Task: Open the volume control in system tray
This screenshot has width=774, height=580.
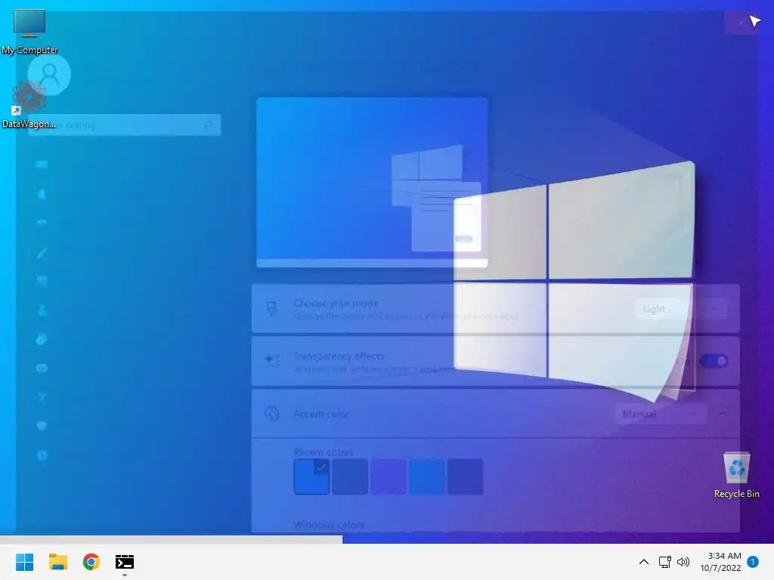Action: [683, 562]
